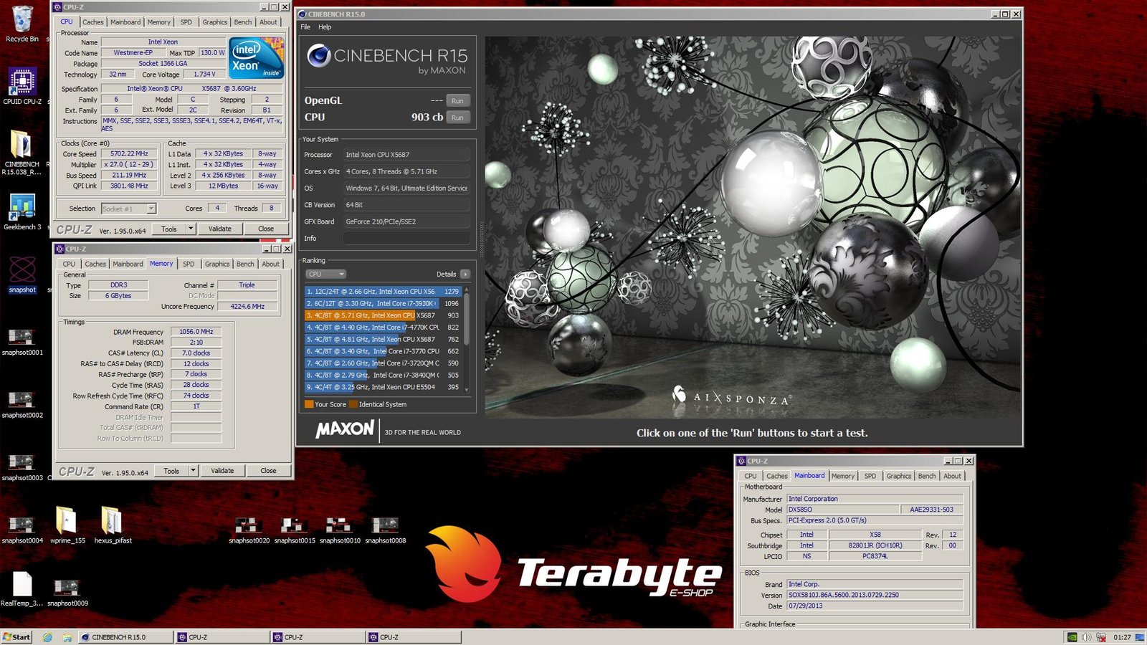Click the Details arrow button in Ranking

(465, 274)
